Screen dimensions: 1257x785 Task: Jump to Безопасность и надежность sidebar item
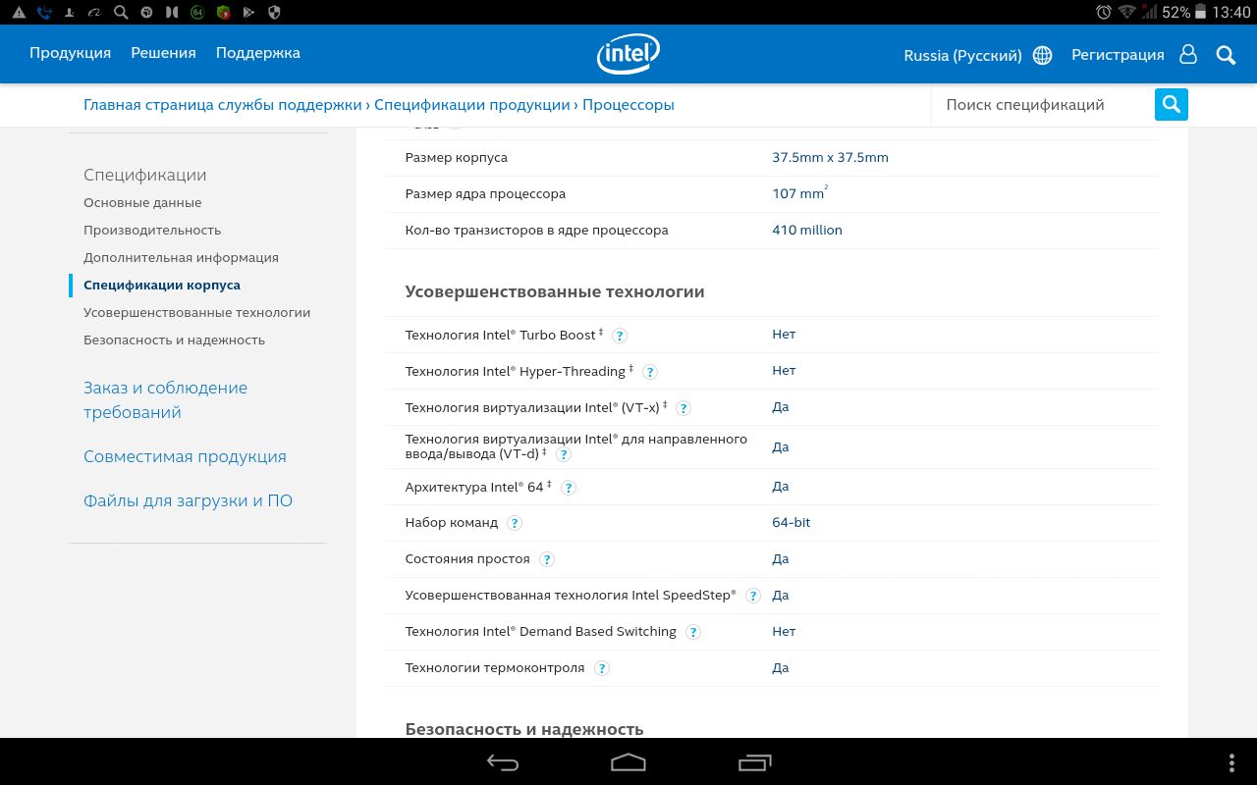pyautogui.click(x=174, y=340)
